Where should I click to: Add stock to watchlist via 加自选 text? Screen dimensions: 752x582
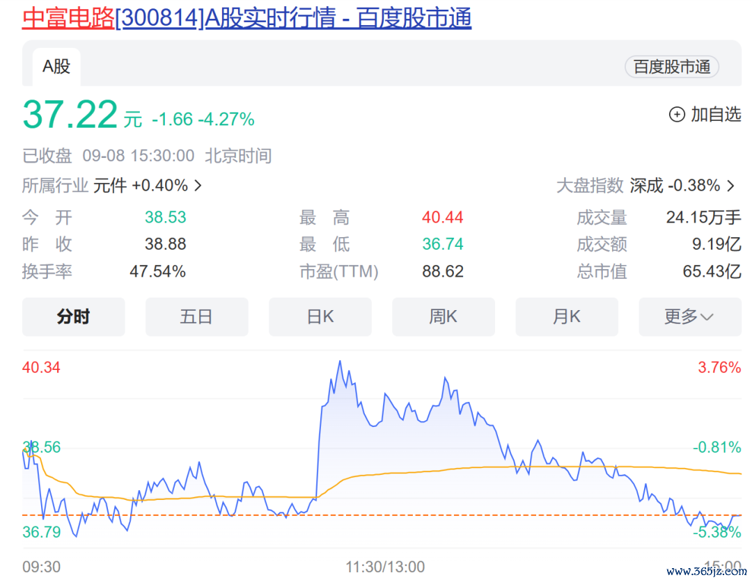pos(716,115)
